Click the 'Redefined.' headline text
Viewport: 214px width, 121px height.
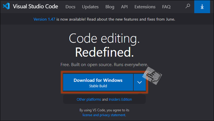point(104,52)
